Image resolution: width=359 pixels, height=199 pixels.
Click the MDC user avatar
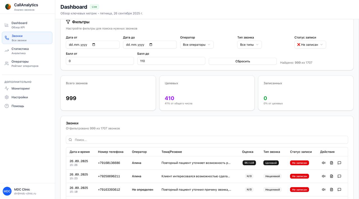pyautogui.click(x=7, y=191)
